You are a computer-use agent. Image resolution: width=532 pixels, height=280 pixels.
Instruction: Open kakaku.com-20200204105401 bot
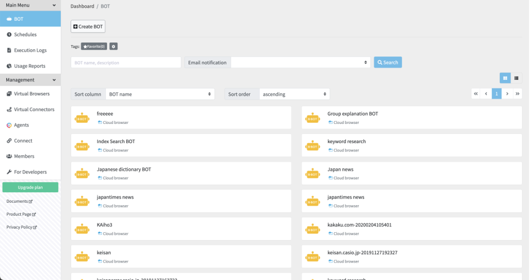411,229
